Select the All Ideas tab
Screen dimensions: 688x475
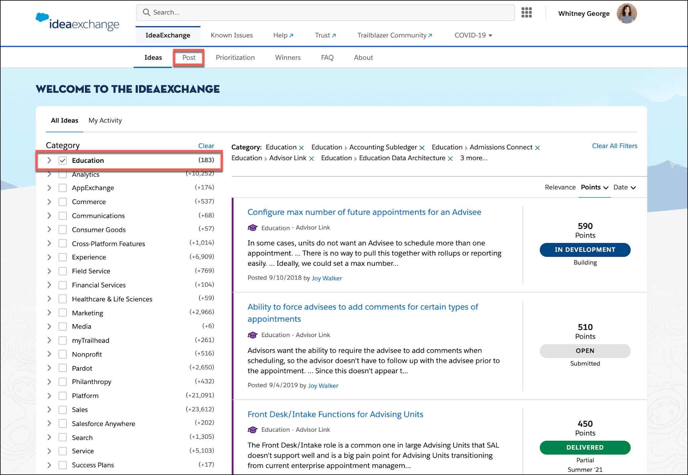tap(64, 120)
